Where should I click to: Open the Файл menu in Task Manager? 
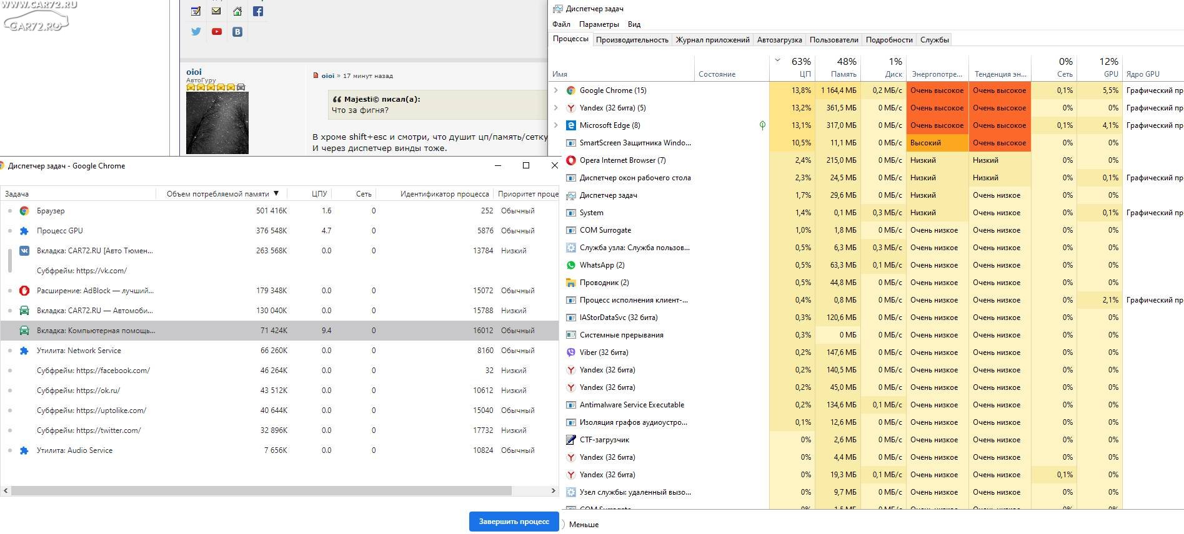pyautogui.click(x=561, y=24)
